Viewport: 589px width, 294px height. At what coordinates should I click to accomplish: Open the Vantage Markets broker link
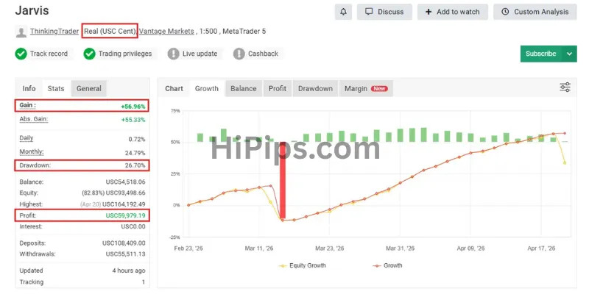tap(166, 32)
